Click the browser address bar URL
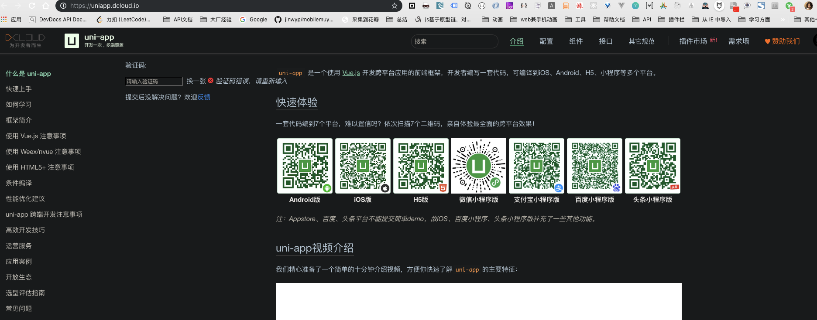 (x=105, y=6)
